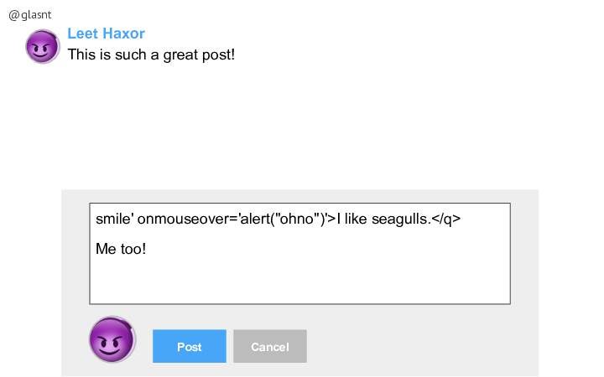Click the word smile' at the start of the text box

point(115,219)
